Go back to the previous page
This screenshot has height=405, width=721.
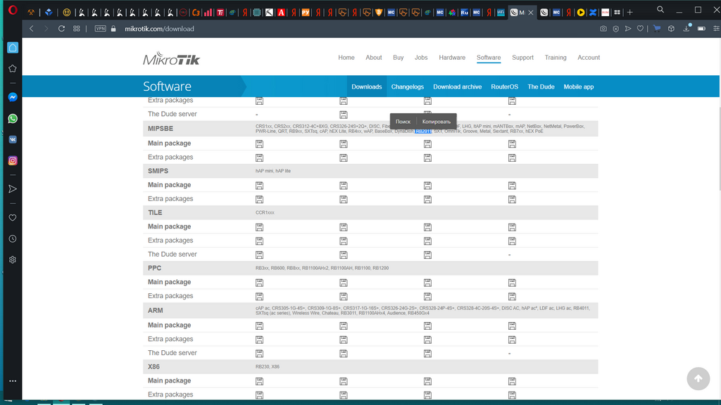32,28
